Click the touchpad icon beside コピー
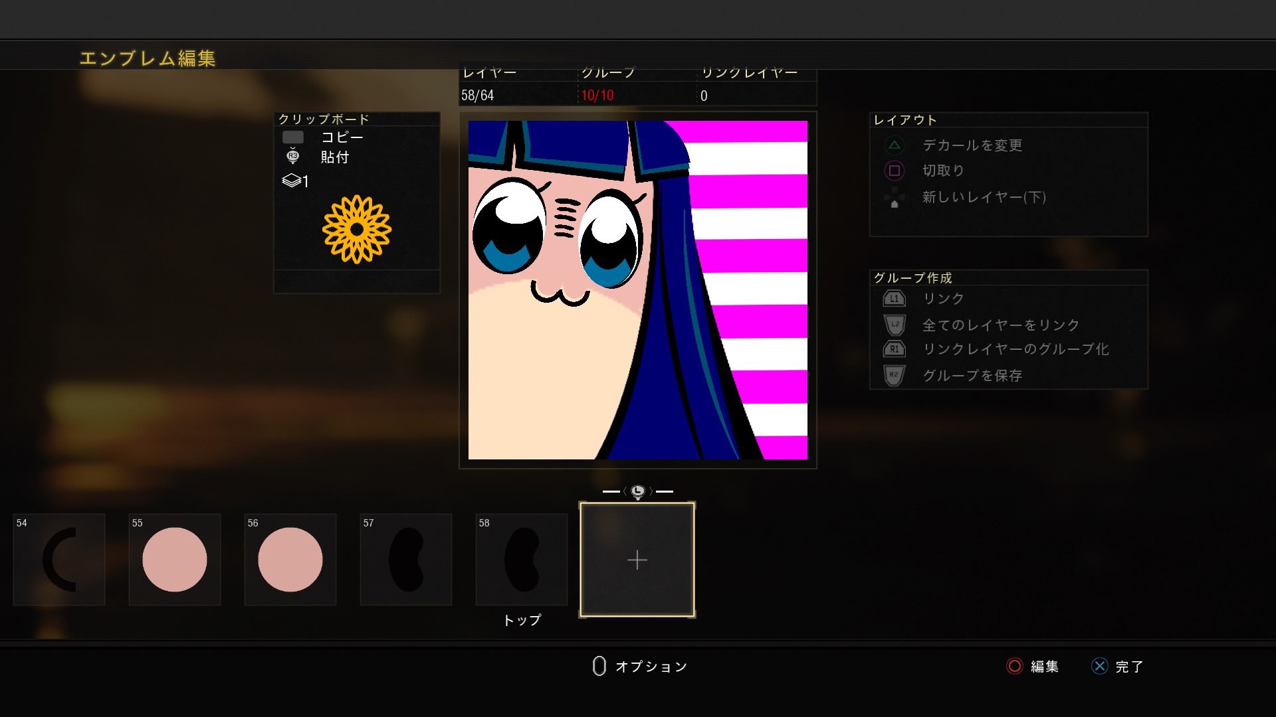Viewport: 1276px width, 717px height. pyautogui.click(x=293, y=137)
